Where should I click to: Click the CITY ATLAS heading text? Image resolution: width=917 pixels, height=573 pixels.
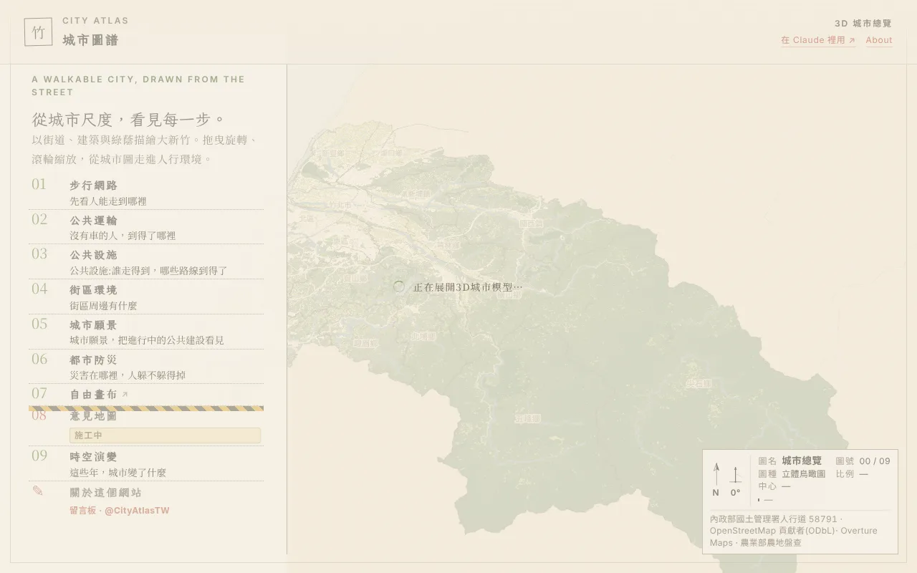pos(95,21)
